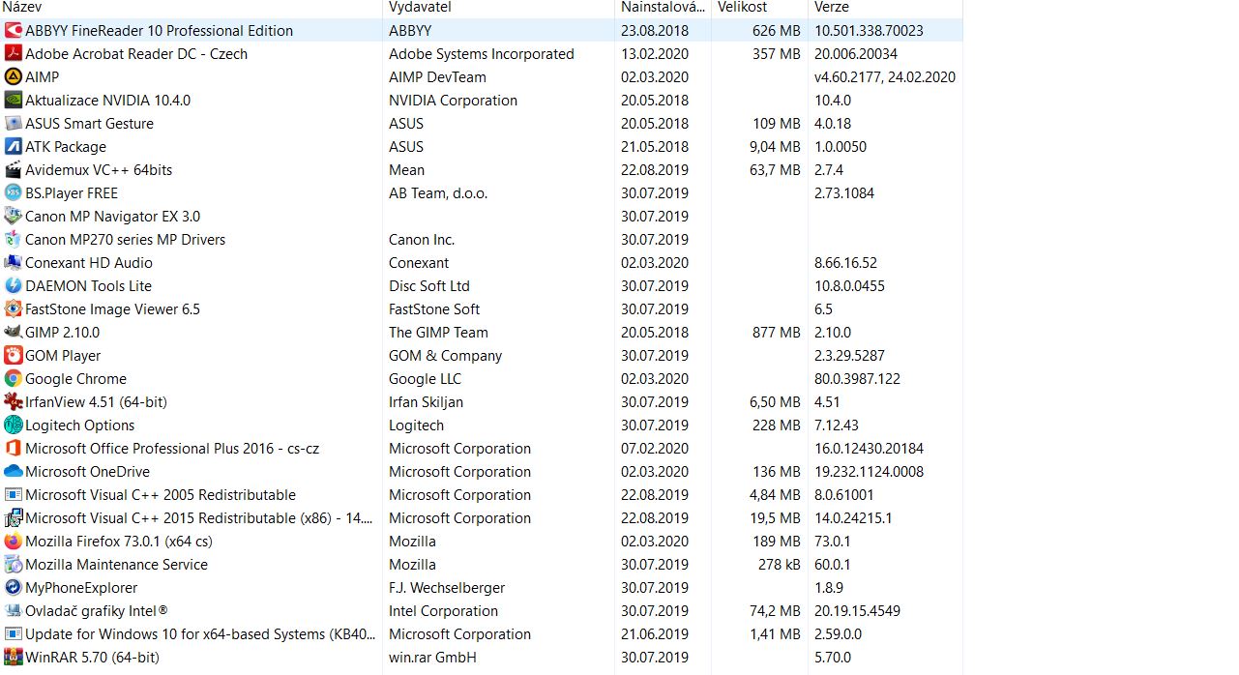The image size is (1239, 675).
Task: Click the ABBYY FineReader program icon
Action: point(14,31)
